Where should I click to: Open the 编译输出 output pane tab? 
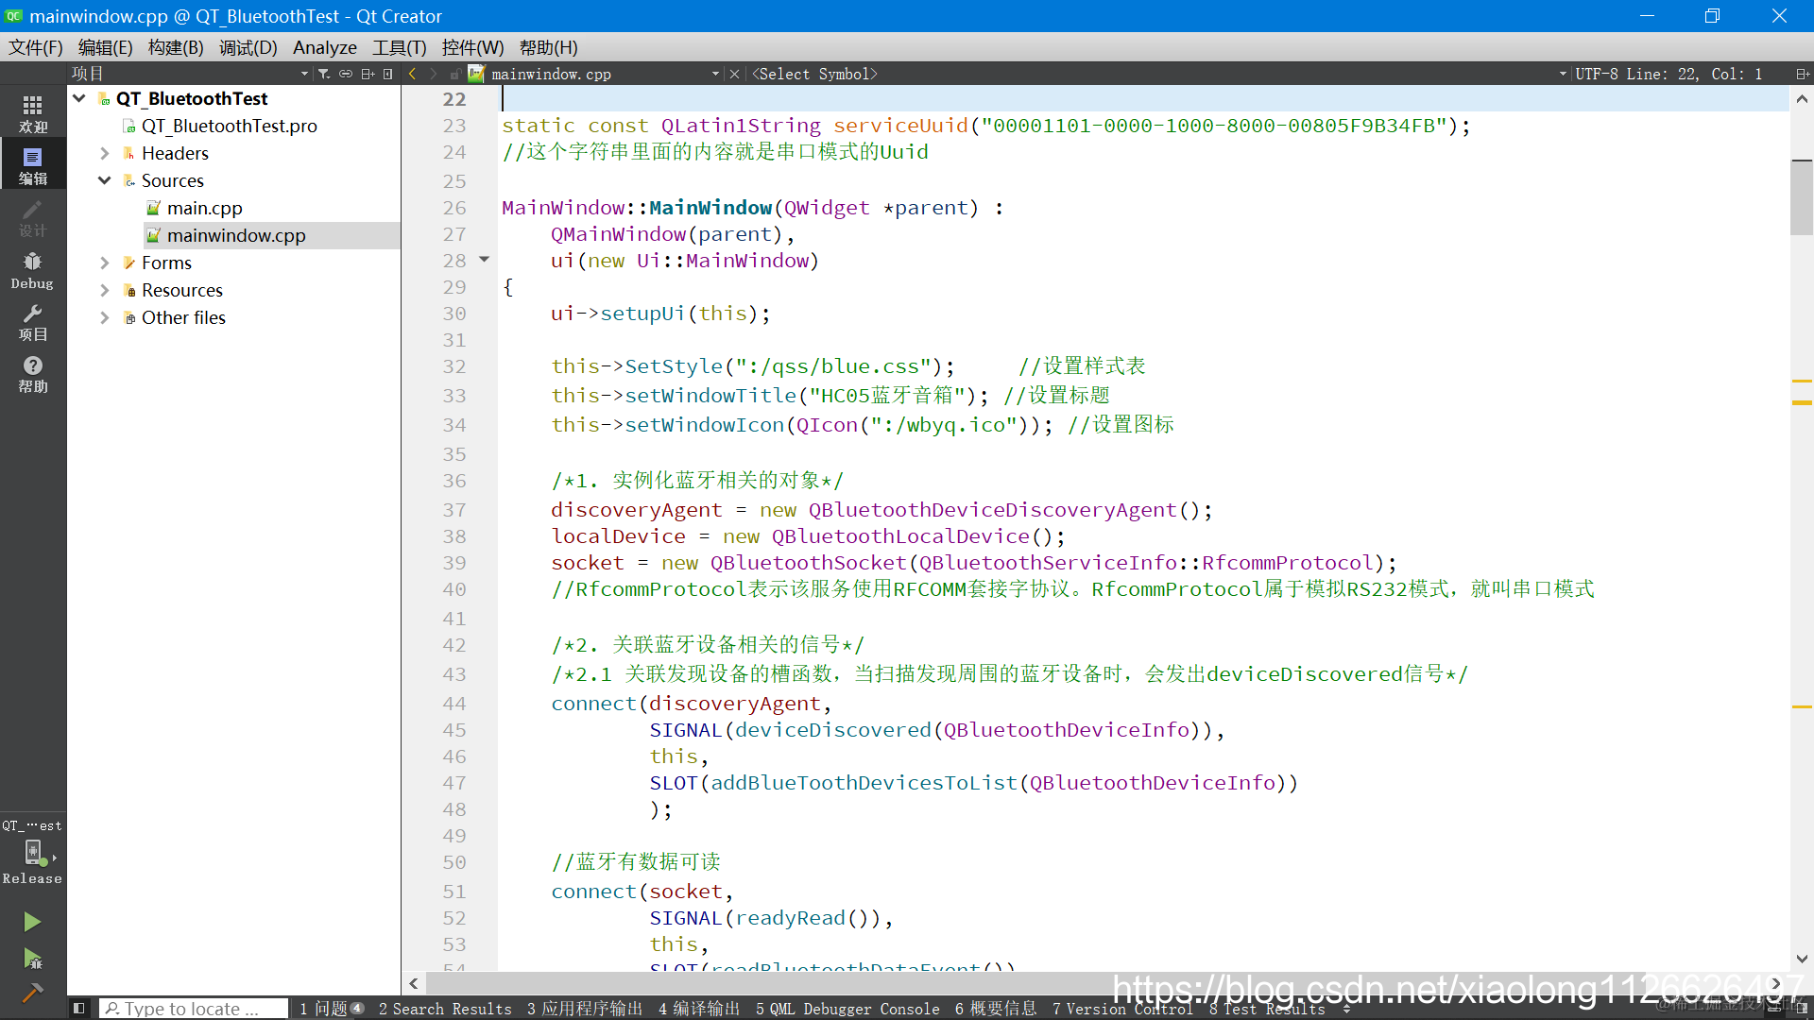point(699,1009)
